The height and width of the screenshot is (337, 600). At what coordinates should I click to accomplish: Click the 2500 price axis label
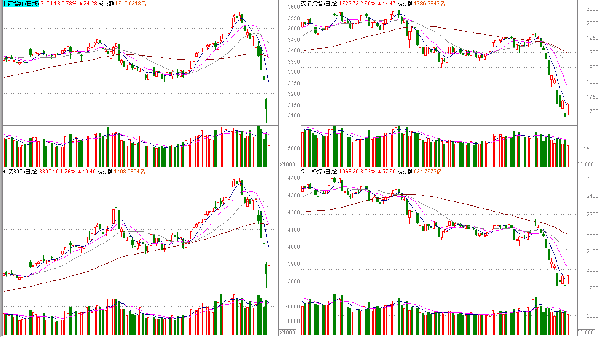(x=593, y=178)
